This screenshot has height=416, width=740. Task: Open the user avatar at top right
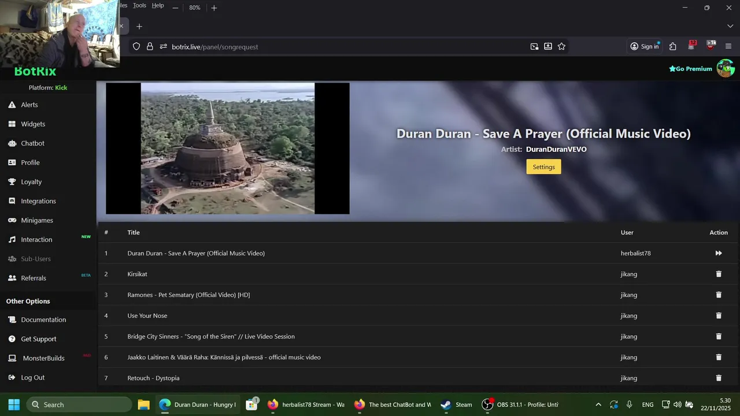pyautogui.click(x=726, y=68)
